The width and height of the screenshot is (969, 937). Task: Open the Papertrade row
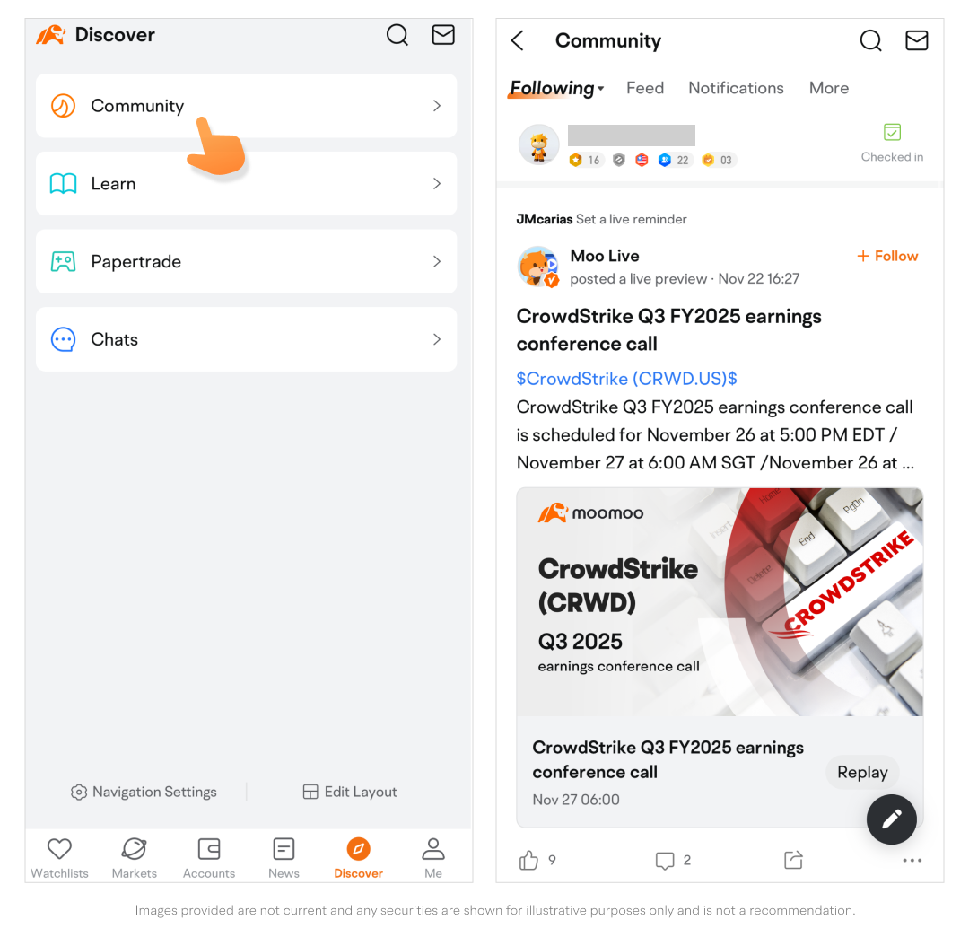246,261
